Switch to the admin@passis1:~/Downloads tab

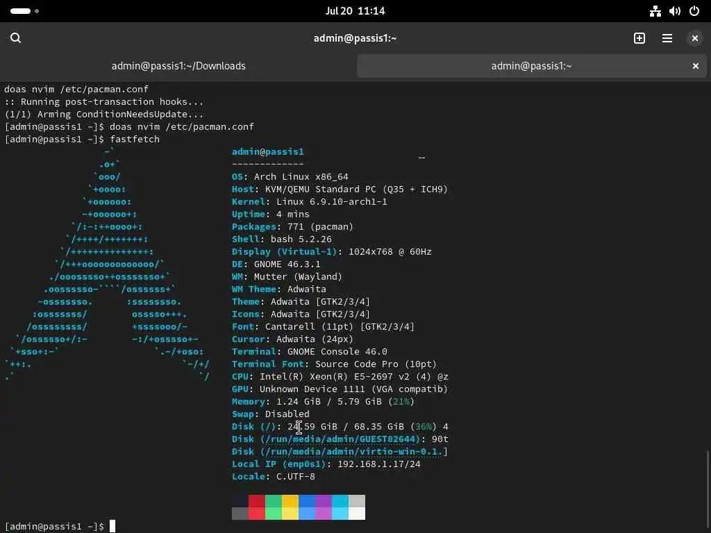pos(178,66)
